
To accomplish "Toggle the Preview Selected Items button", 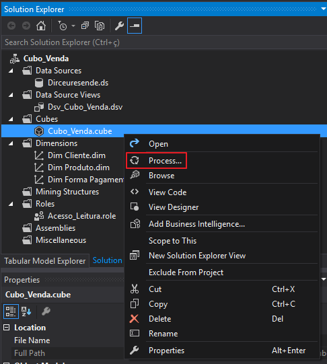I will coord(135,26).
